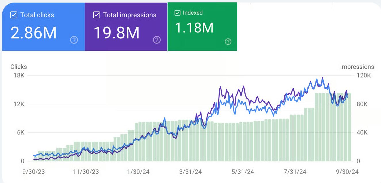
Task: Select the green Indexed metric card
Action: pyautogui.click(x=202, y=26)
